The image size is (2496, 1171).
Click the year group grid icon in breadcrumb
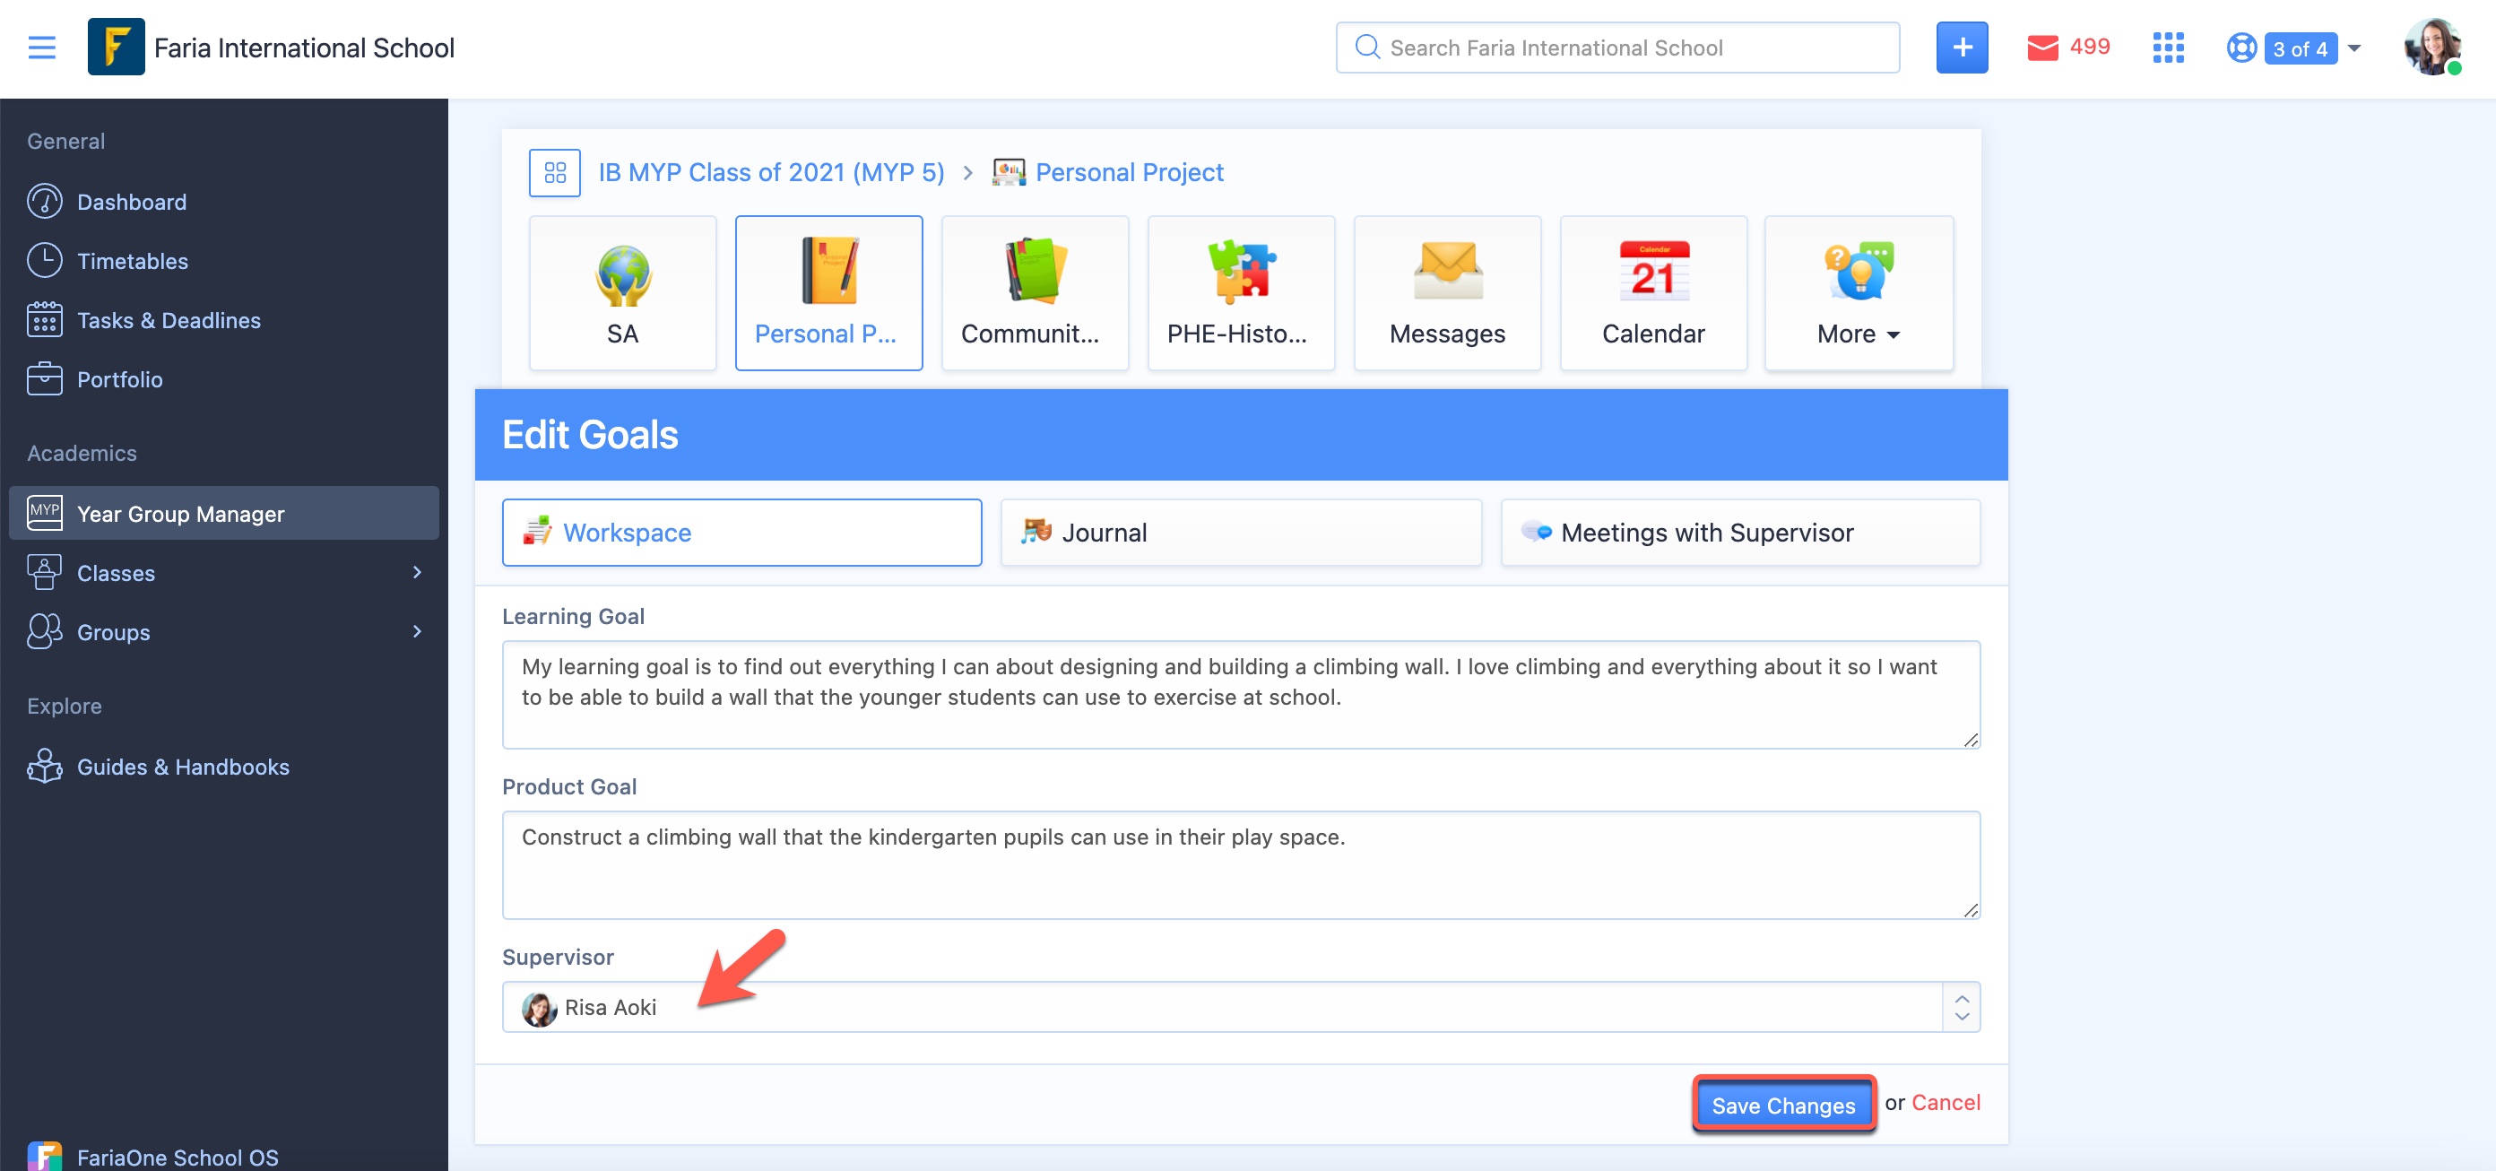pyautogui.click(x=554, y=172)
